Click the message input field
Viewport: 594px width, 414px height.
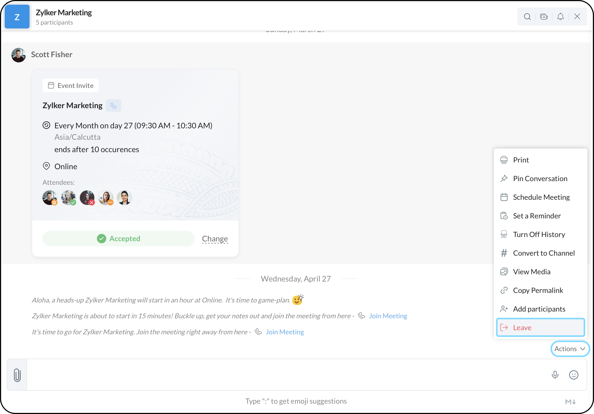tap(285, 375)
